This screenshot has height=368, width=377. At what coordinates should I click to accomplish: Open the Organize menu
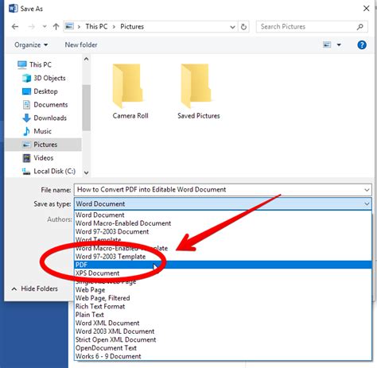31,45
